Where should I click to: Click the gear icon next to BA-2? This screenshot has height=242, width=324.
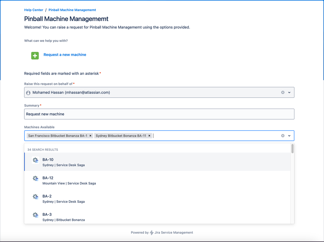pyautogui.click(x=36, y=197)
